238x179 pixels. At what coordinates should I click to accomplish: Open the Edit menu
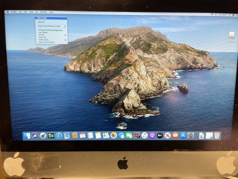tap(25, 12)
